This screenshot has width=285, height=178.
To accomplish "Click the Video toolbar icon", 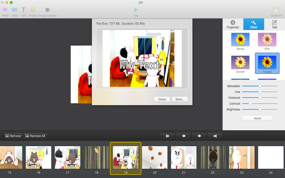I will coord(15,12).
